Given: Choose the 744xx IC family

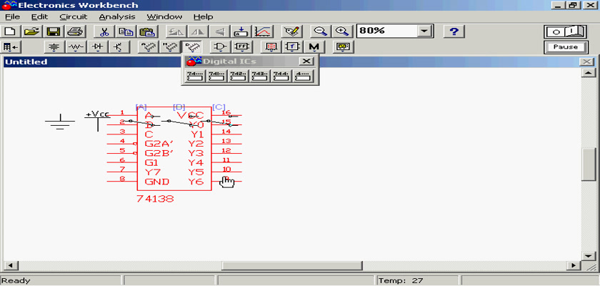Looking at the screenshot, I should (281, 77).
